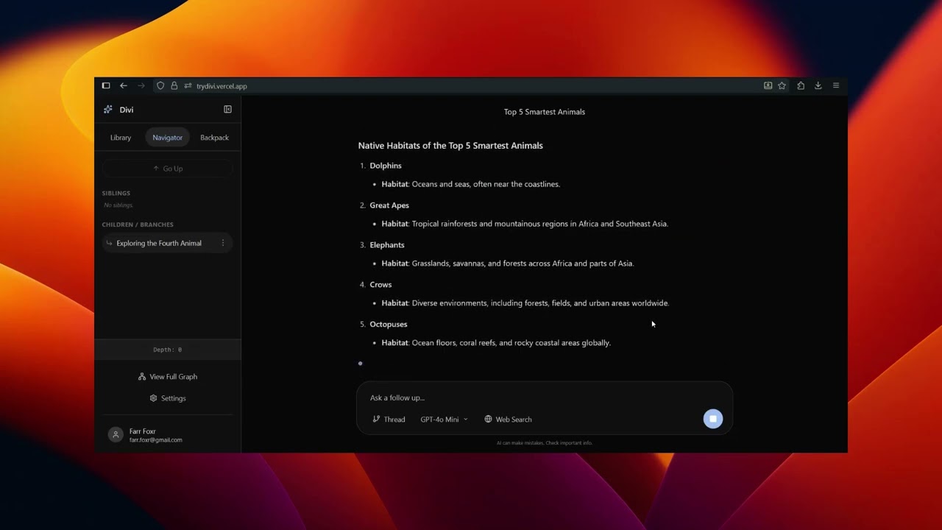Screen dimensions: 942x530
Task: Click the Diverse environments habitat line
Action: point(525,303)
